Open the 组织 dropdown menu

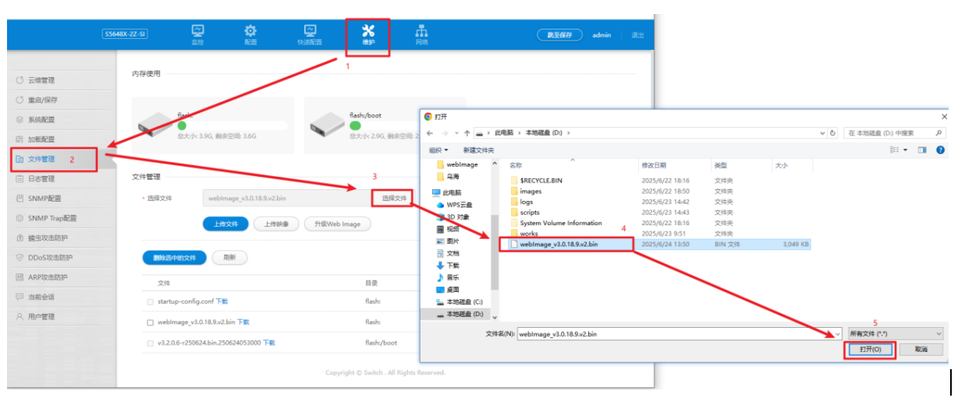438,150
